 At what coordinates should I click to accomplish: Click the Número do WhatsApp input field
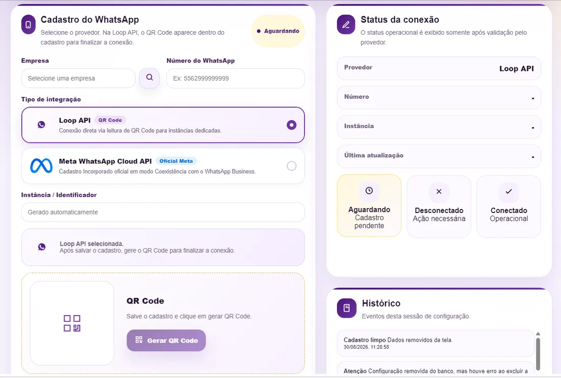(x=236, y=78)
